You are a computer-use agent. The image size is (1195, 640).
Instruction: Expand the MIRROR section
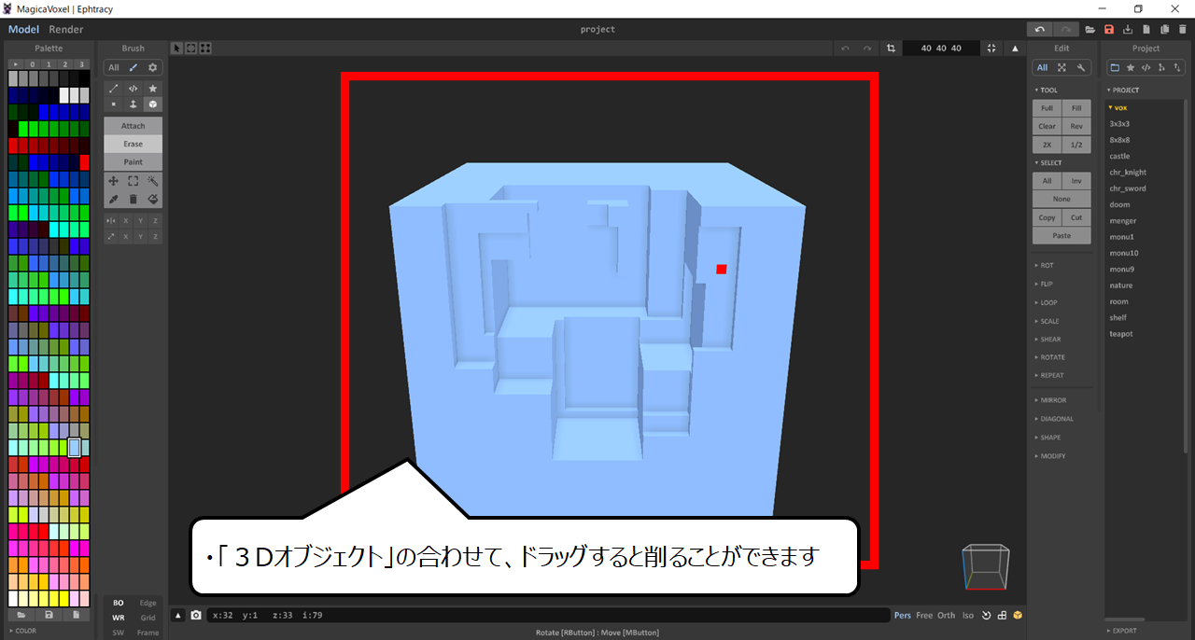coord(1050,400)
